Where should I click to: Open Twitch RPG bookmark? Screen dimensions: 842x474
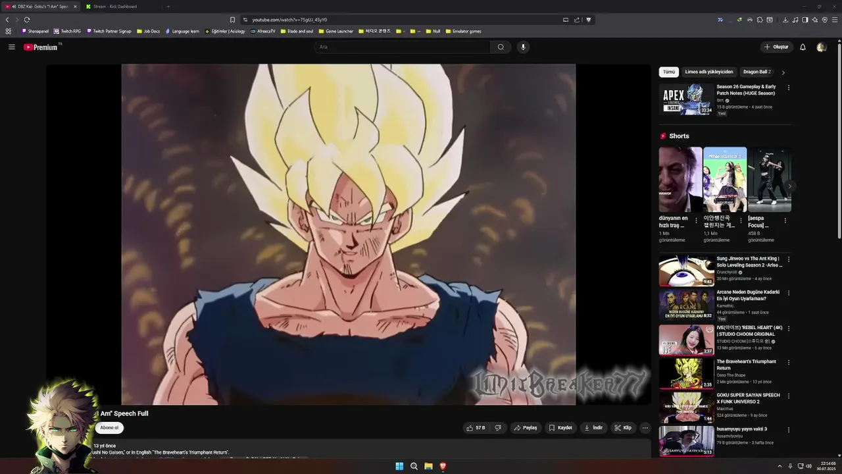click(x=67, y=31)
